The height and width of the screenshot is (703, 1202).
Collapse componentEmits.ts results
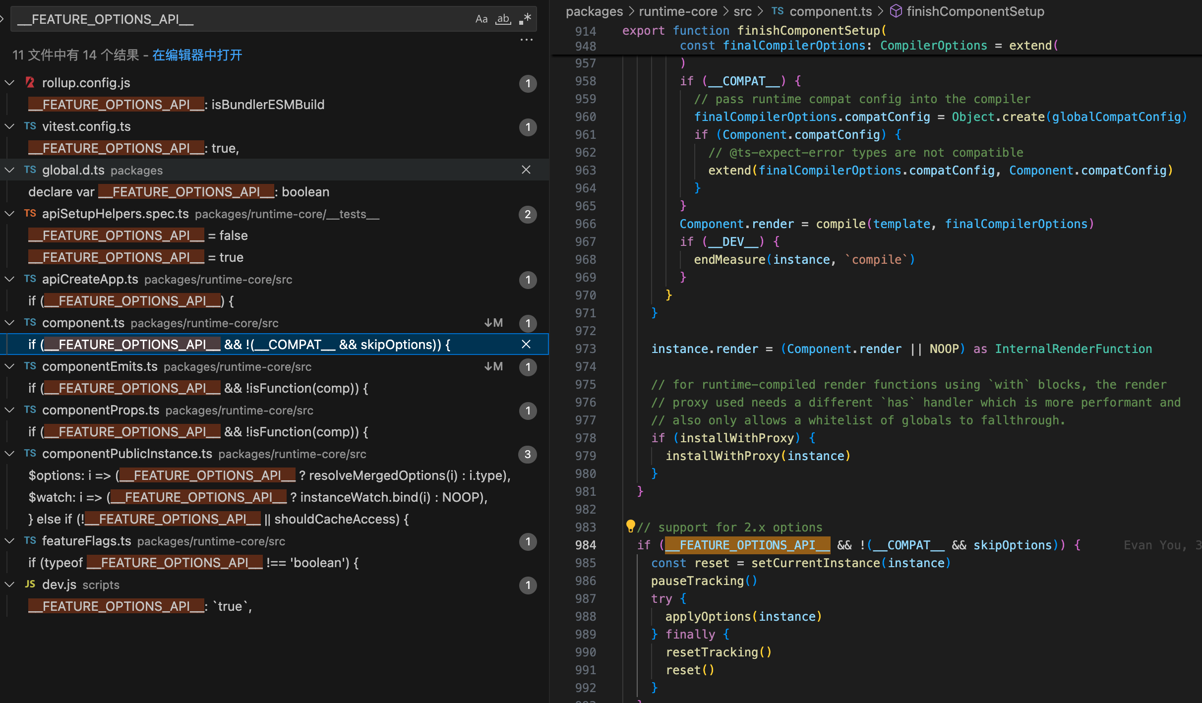pyautogui.click(x=9, y=366)
